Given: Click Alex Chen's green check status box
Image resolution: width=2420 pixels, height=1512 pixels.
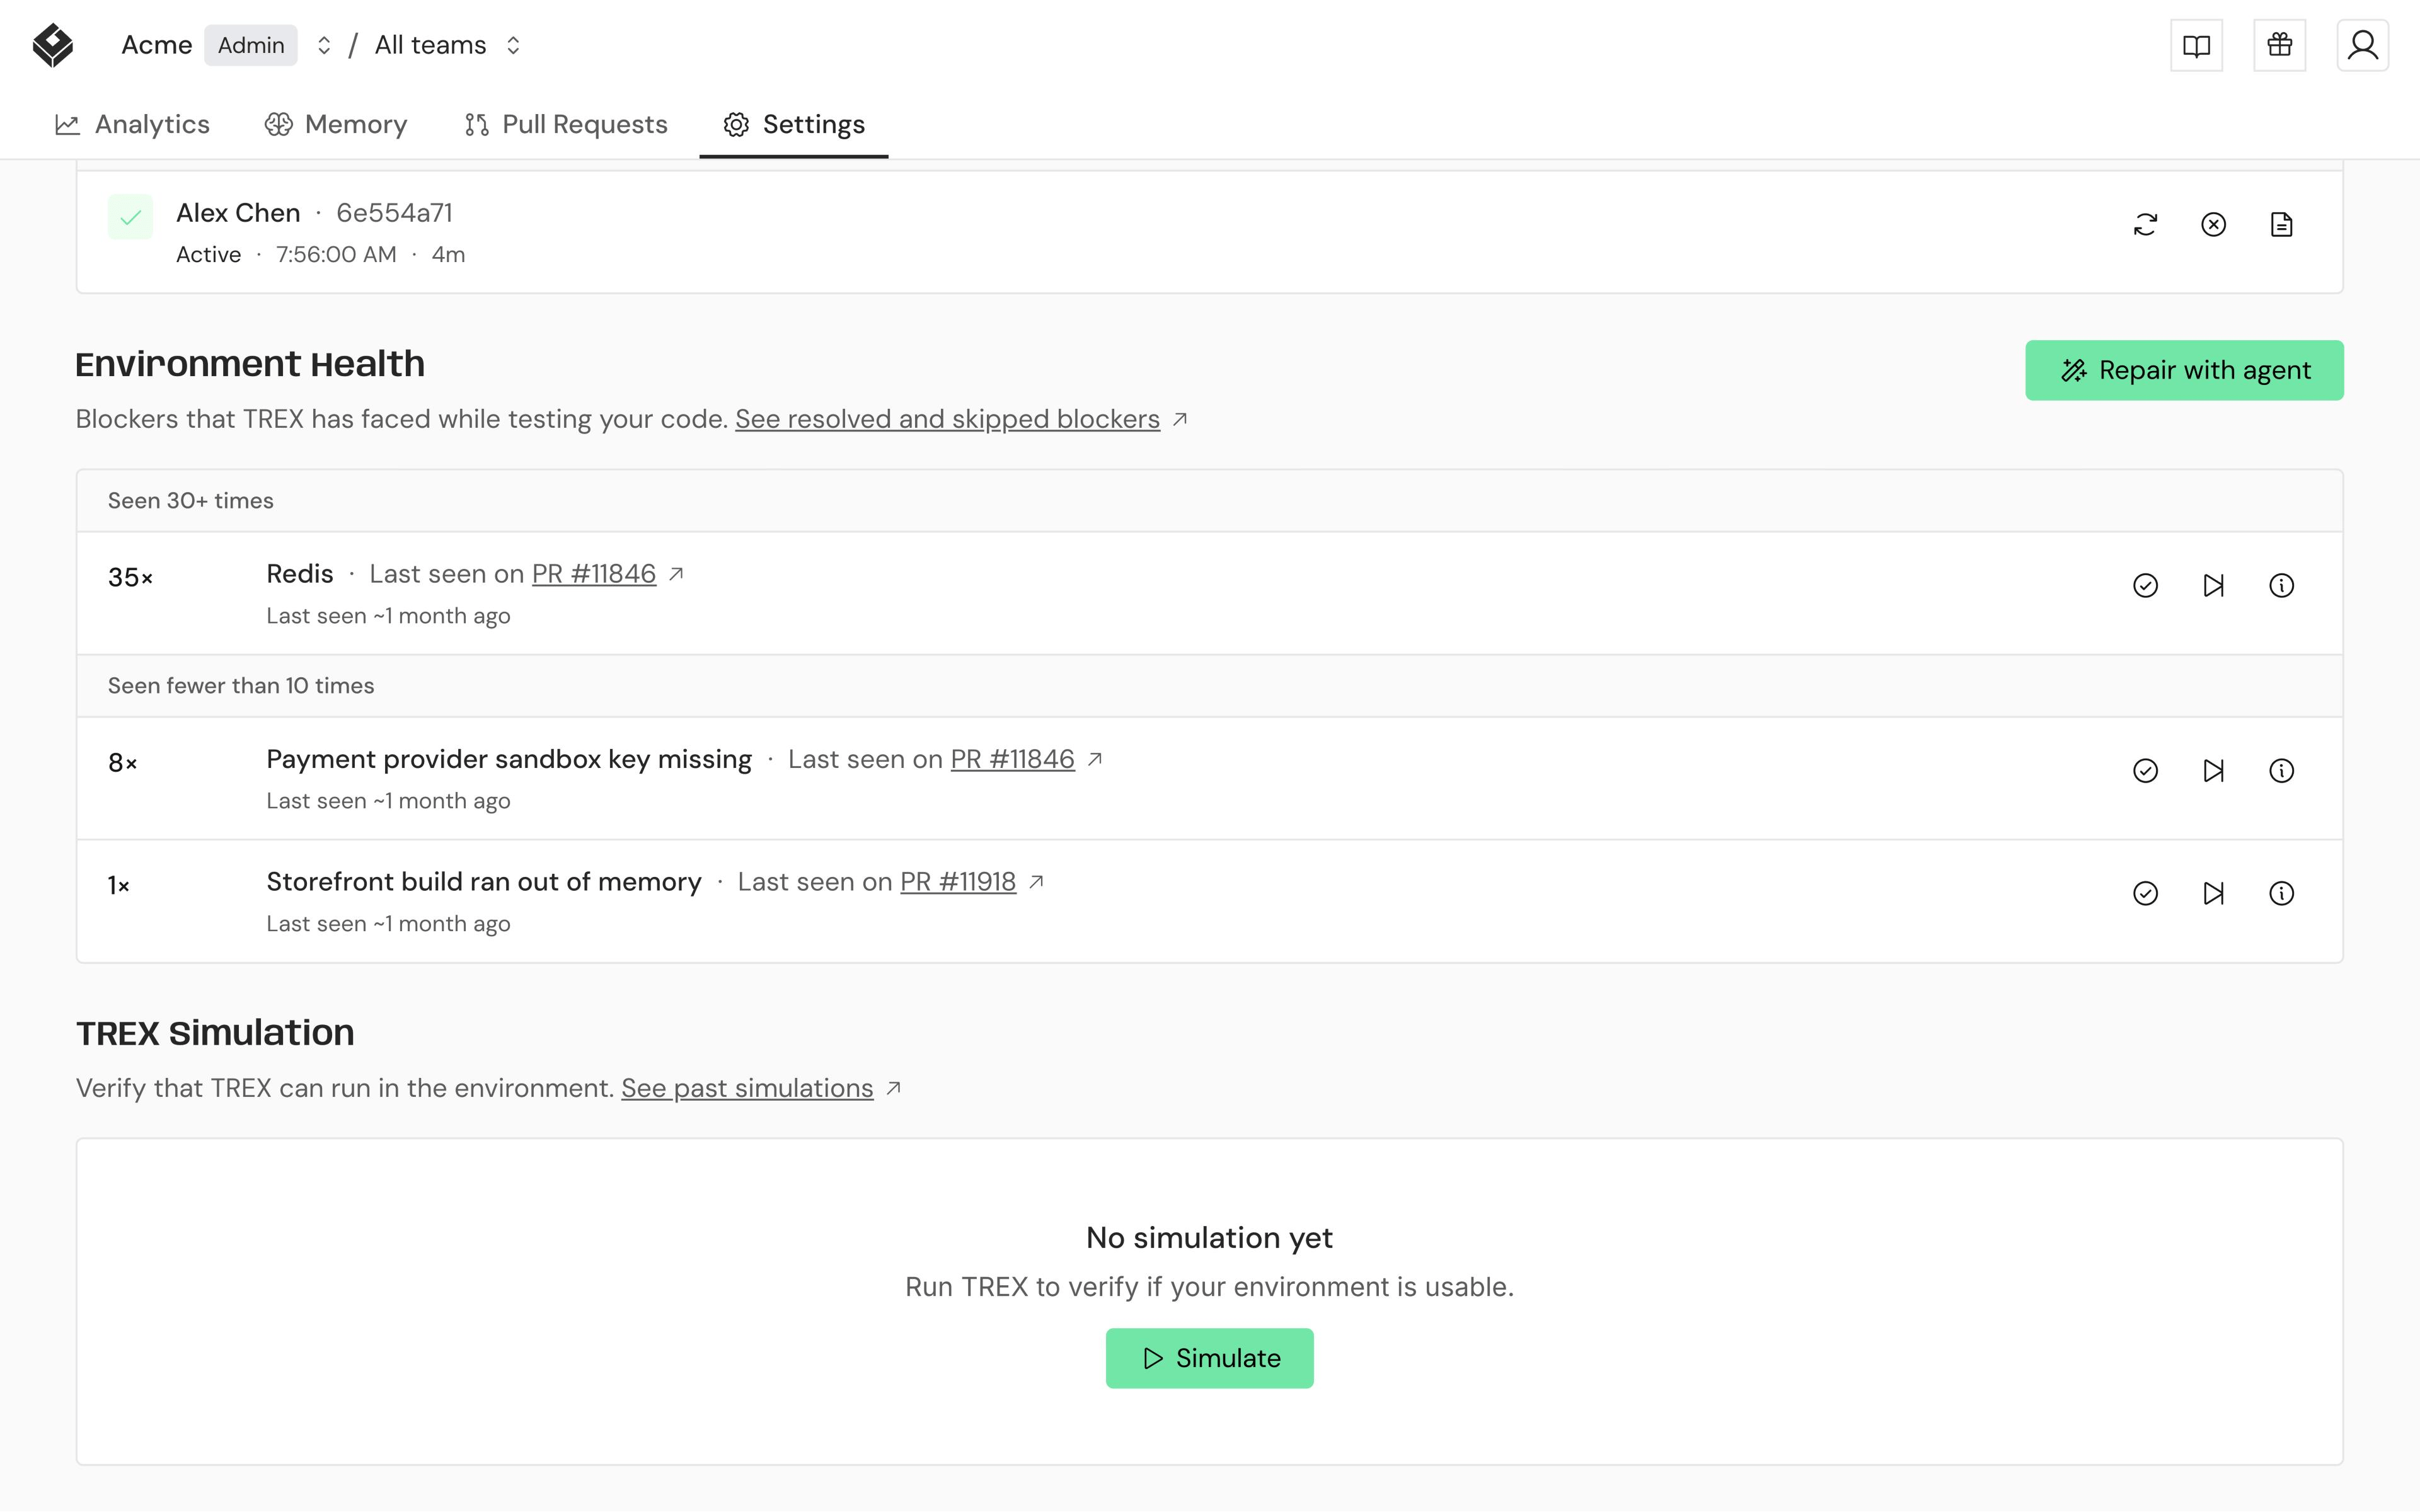Looking at the screenshot, I should point(130,217).
